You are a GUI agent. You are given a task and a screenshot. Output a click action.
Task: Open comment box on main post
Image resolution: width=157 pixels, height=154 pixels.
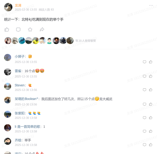[x=18, y=30]
